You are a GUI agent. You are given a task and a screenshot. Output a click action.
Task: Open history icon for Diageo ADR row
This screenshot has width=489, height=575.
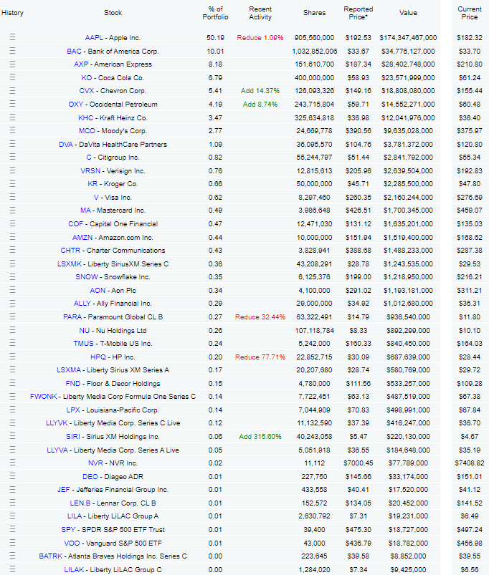coord(12,476)
